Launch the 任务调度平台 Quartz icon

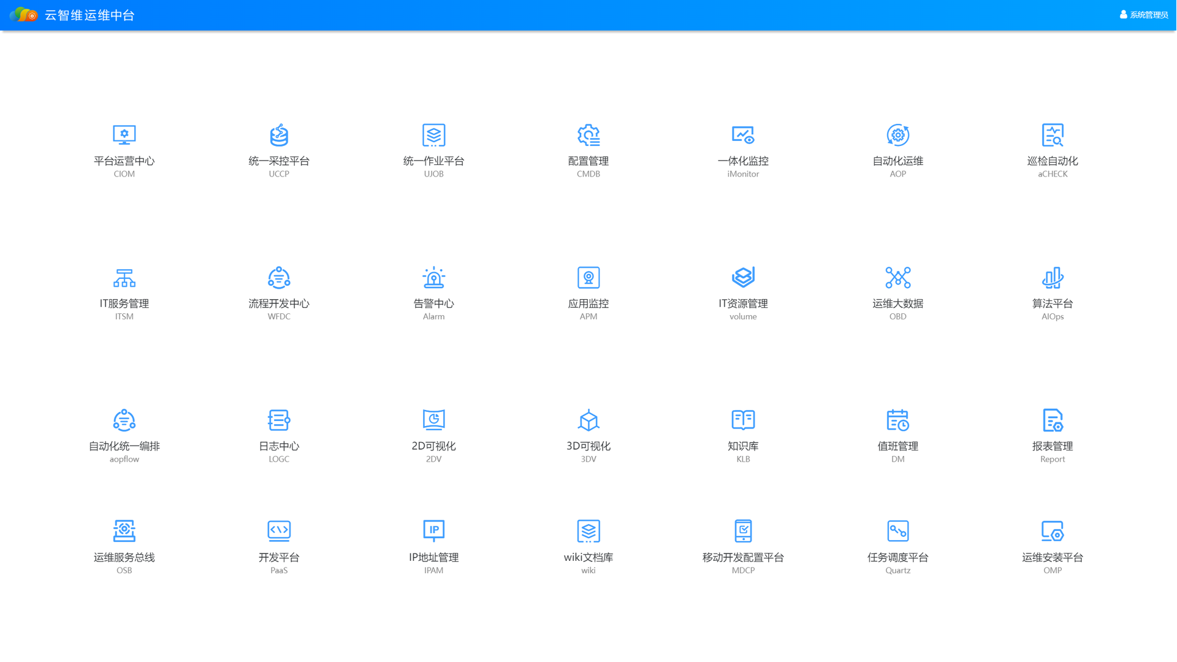point(898,531)
